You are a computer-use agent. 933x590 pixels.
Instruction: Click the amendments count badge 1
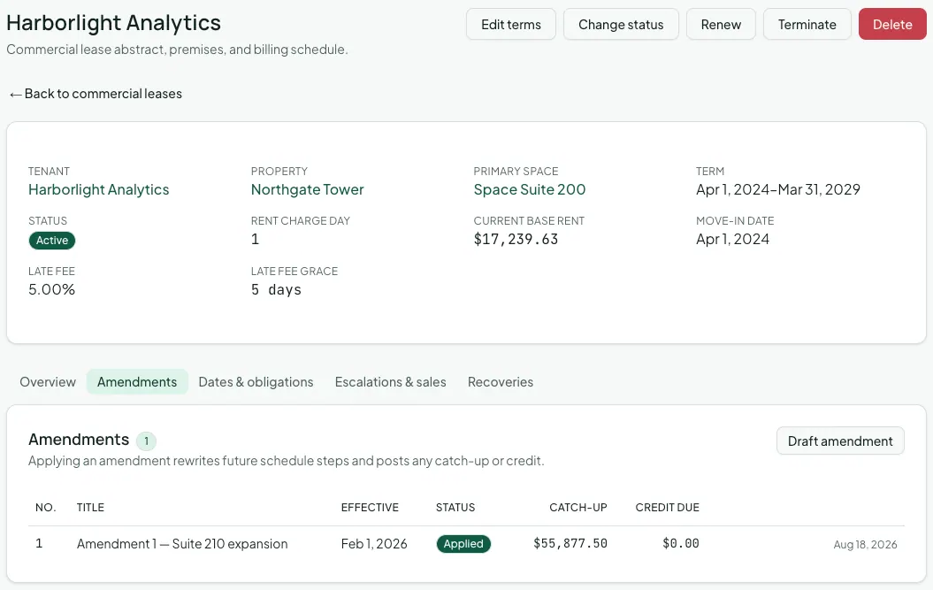tap(147, 441)
